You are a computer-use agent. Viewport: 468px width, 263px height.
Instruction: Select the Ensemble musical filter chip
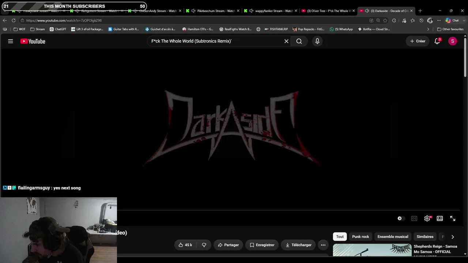pyautogui.click(x=393, y=237)
